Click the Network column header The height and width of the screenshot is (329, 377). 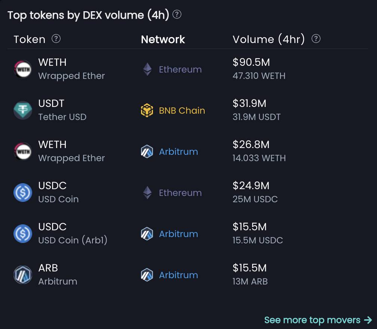(x=163, y=39)
